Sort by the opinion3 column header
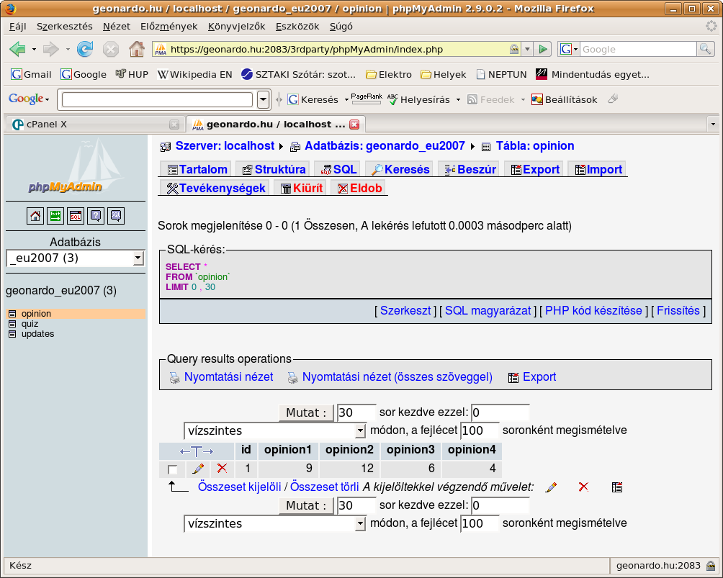The width and height of the screenshot is (723, 578). tap(410, 450)
